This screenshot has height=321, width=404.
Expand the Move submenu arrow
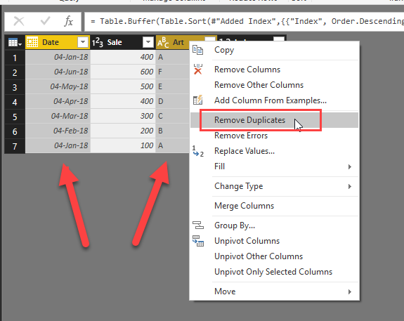350,291
